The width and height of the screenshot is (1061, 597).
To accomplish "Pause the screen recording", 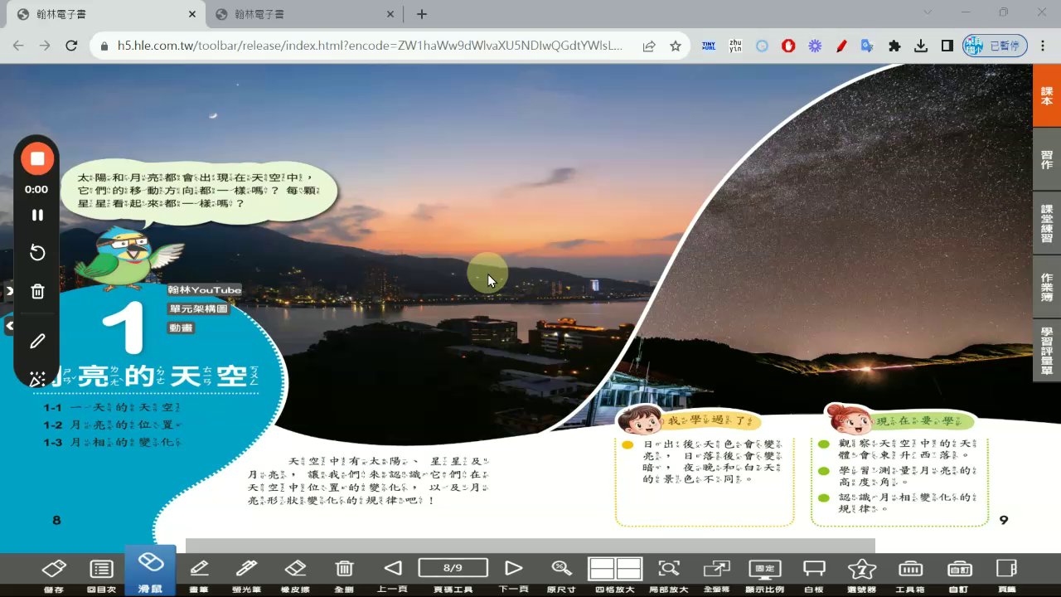I will (37, 215).
